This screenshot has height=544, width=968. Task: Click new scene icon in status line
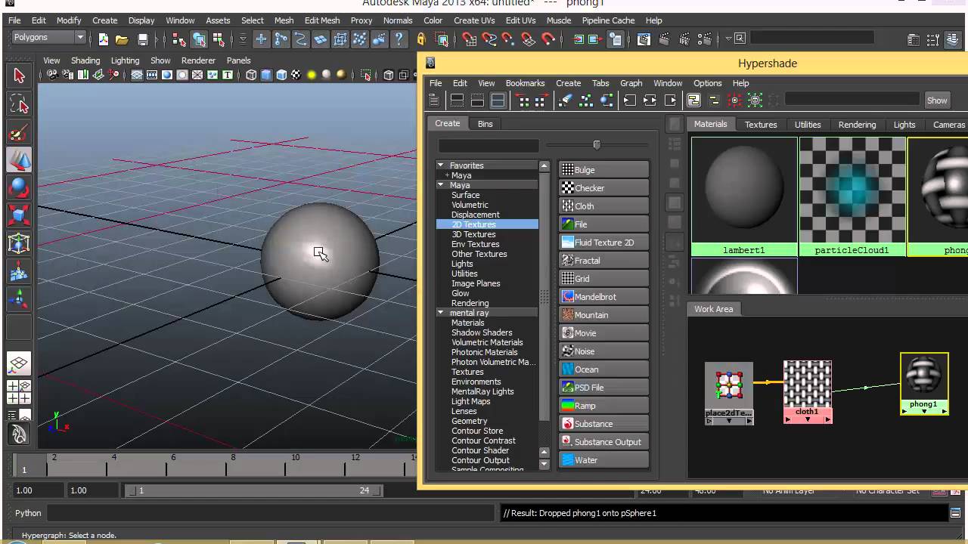(x=104, y=39)
